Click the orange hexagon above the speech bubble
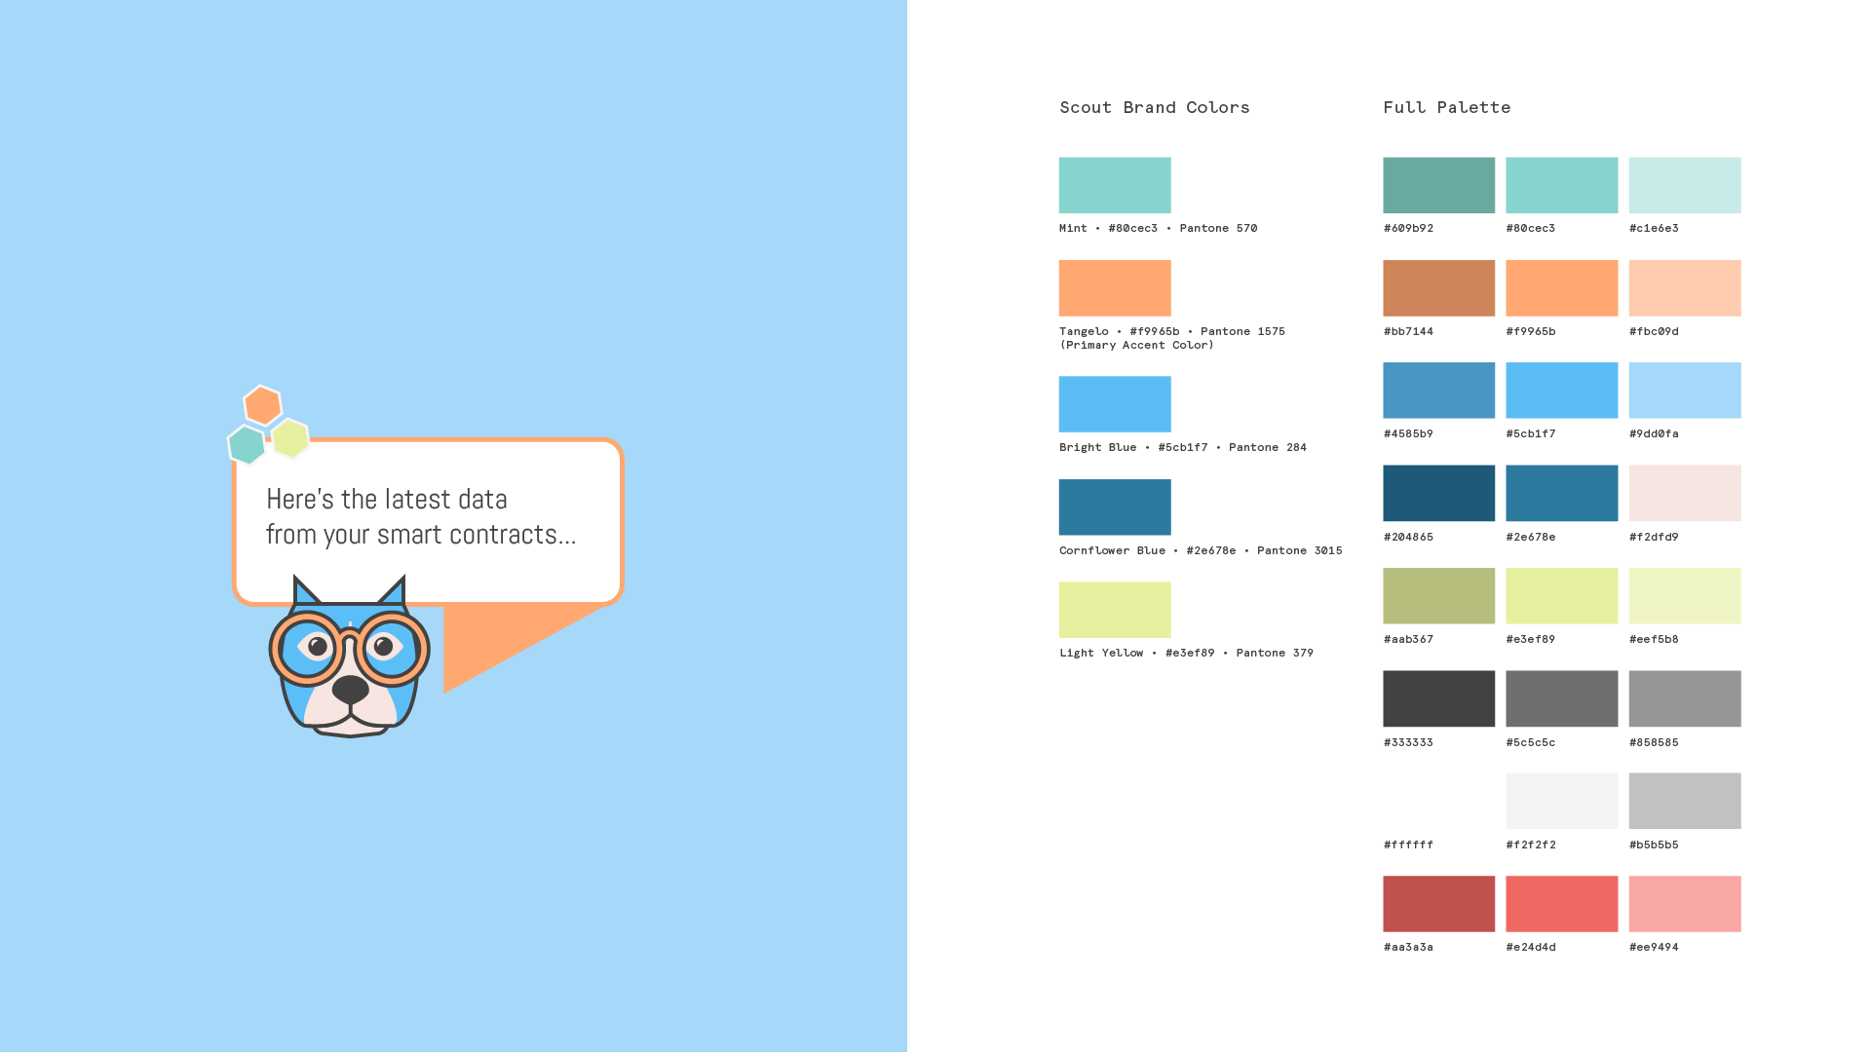Screen dimensions: 1871x1052 [x=262, y=405]
